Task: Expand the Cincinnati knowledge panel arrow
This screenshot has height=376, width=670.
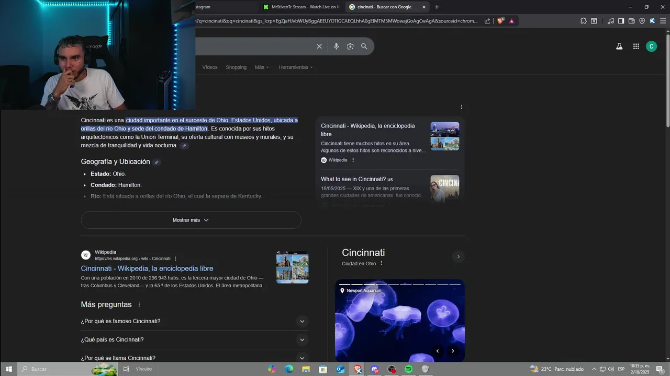Action: coord(459,256)
